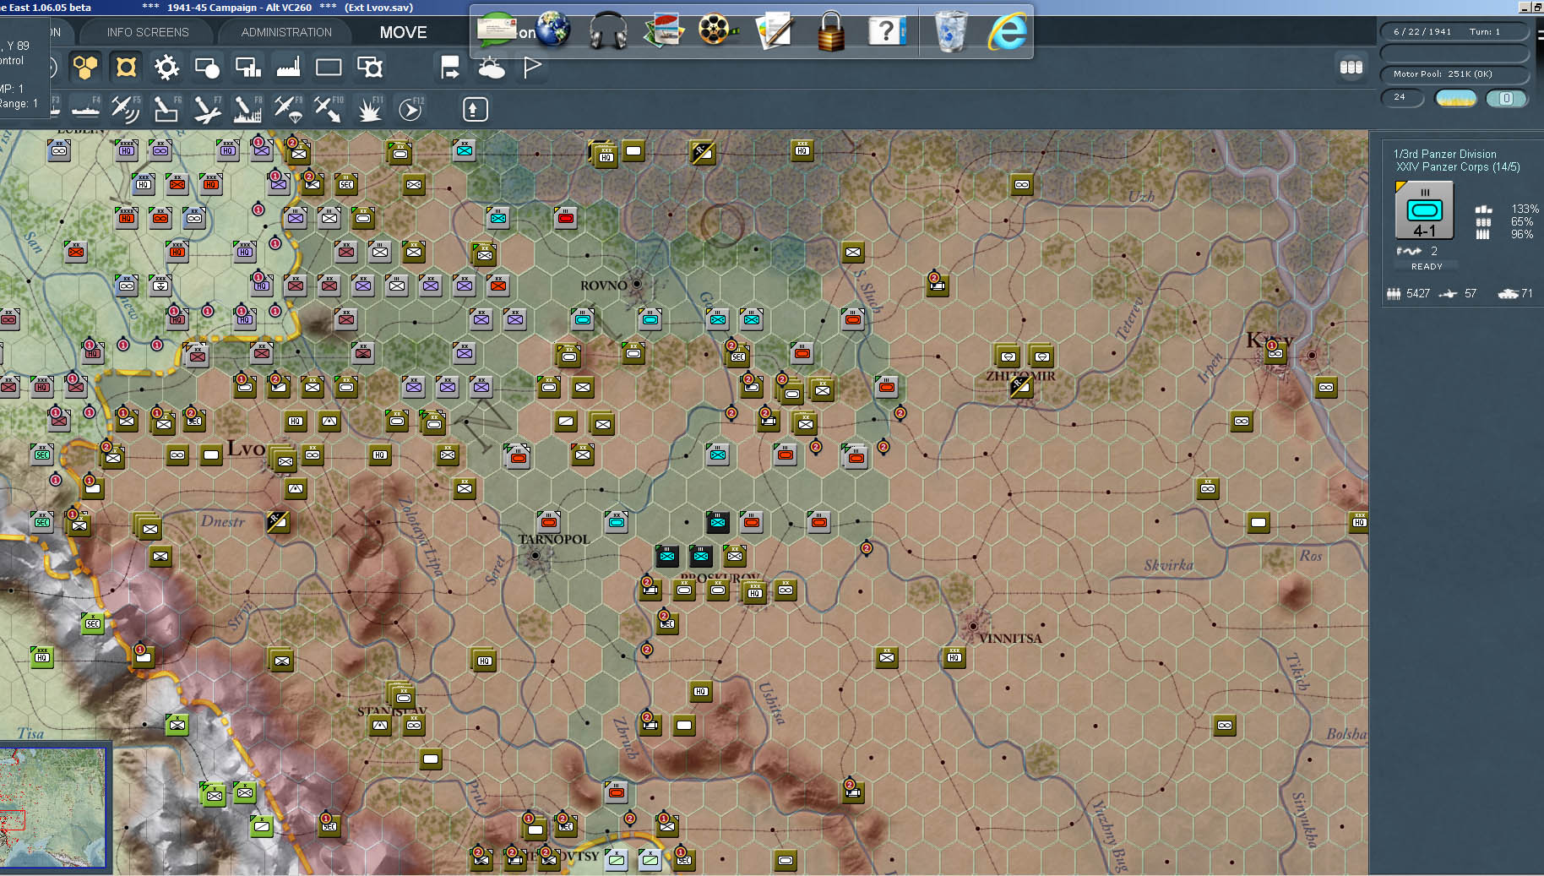Open the photos dock icon
This screenshot has width=1544, height=876.
point(663,30)
